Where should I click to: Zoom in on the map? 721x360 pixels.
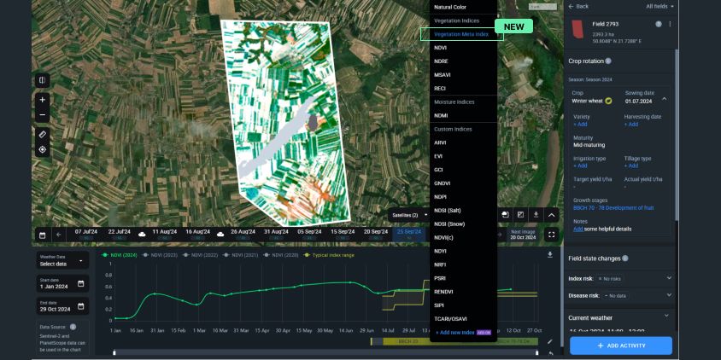coord(43,100)
